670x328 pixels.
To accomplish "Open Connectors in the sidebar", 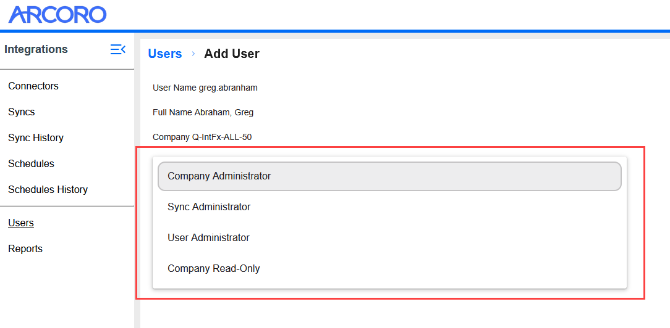I will click(33, 86).
